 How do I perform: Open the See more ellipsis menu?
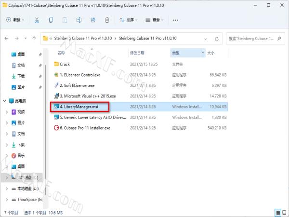[175, 20]
